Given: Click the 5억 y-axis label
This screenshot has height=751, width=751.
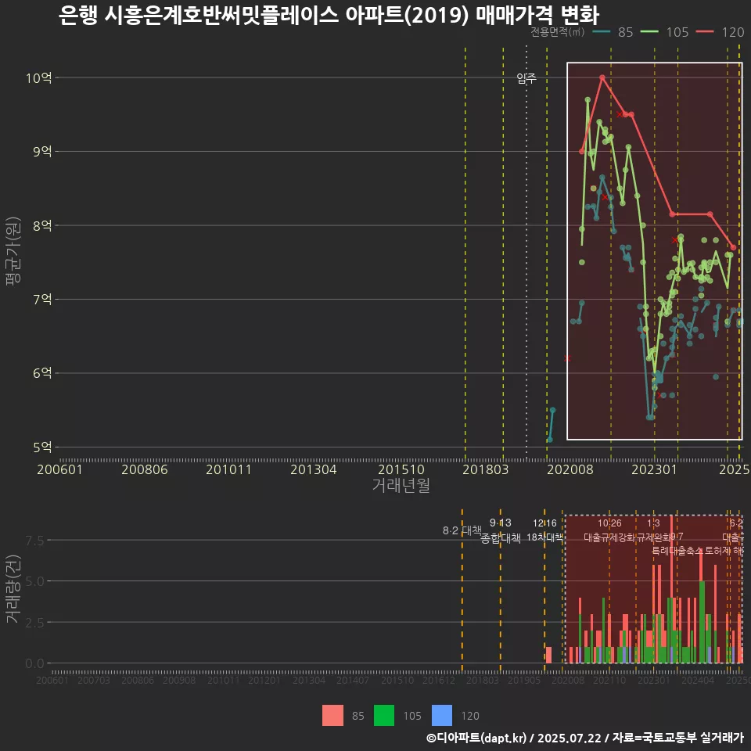Looking at the screenshot, I should pos(42,447).
